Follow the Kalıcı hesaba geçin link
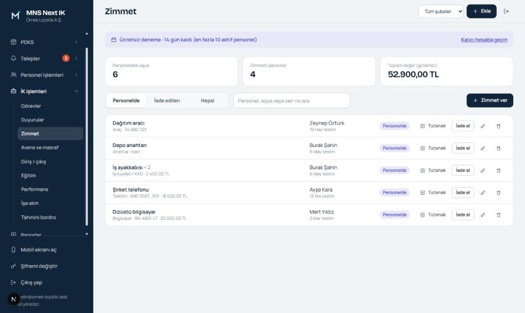Image resolution: width=525 pixels, height=313 pixels. (484, 40)
